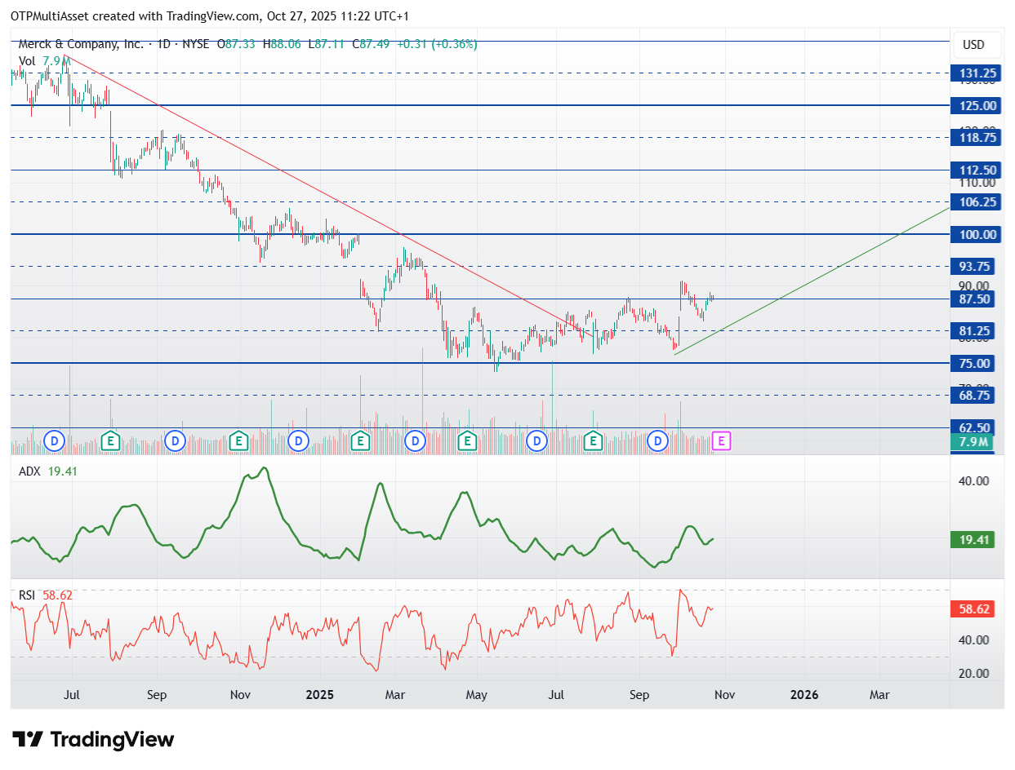The image size is (1015, 770).
Task: Click the green earnings E marker before 2025 label
Action: pos(238,441)
